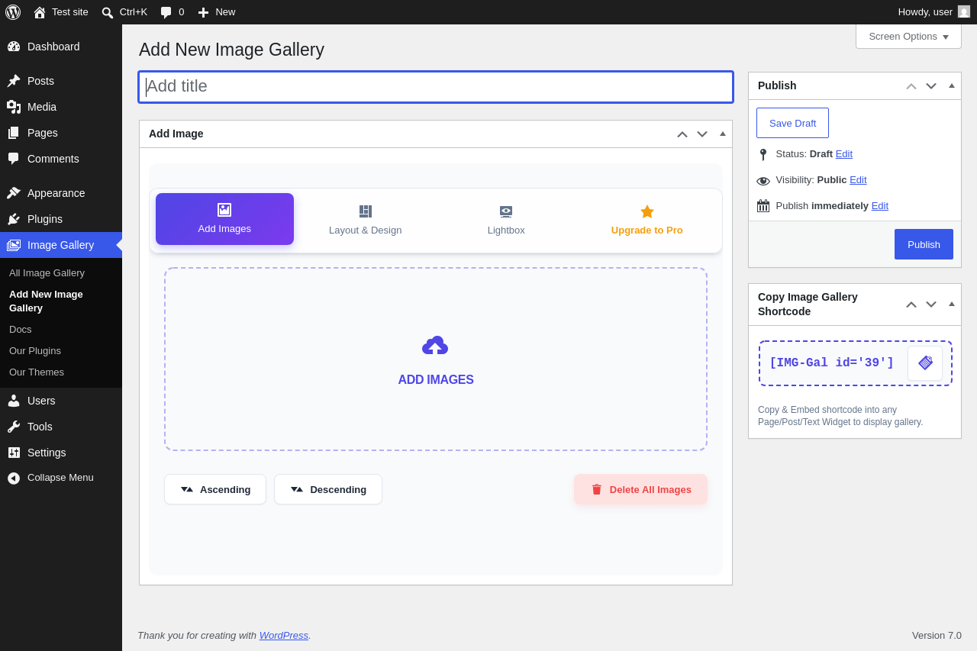Copy the shortcode with the copy icon
Screen dimensions: 977x651
[x=925, y=363]
